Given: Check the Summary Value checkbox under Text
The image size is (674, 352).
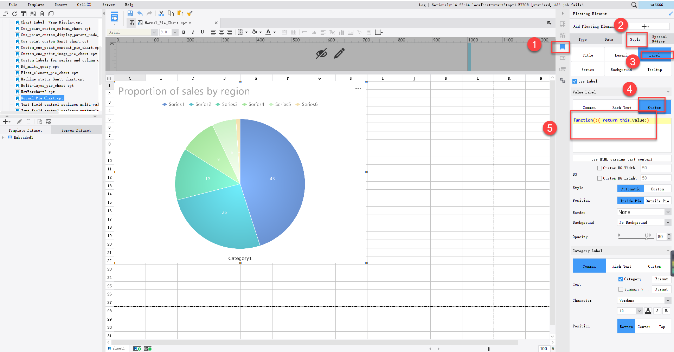Looking at the screenshot, I should 621,289.
